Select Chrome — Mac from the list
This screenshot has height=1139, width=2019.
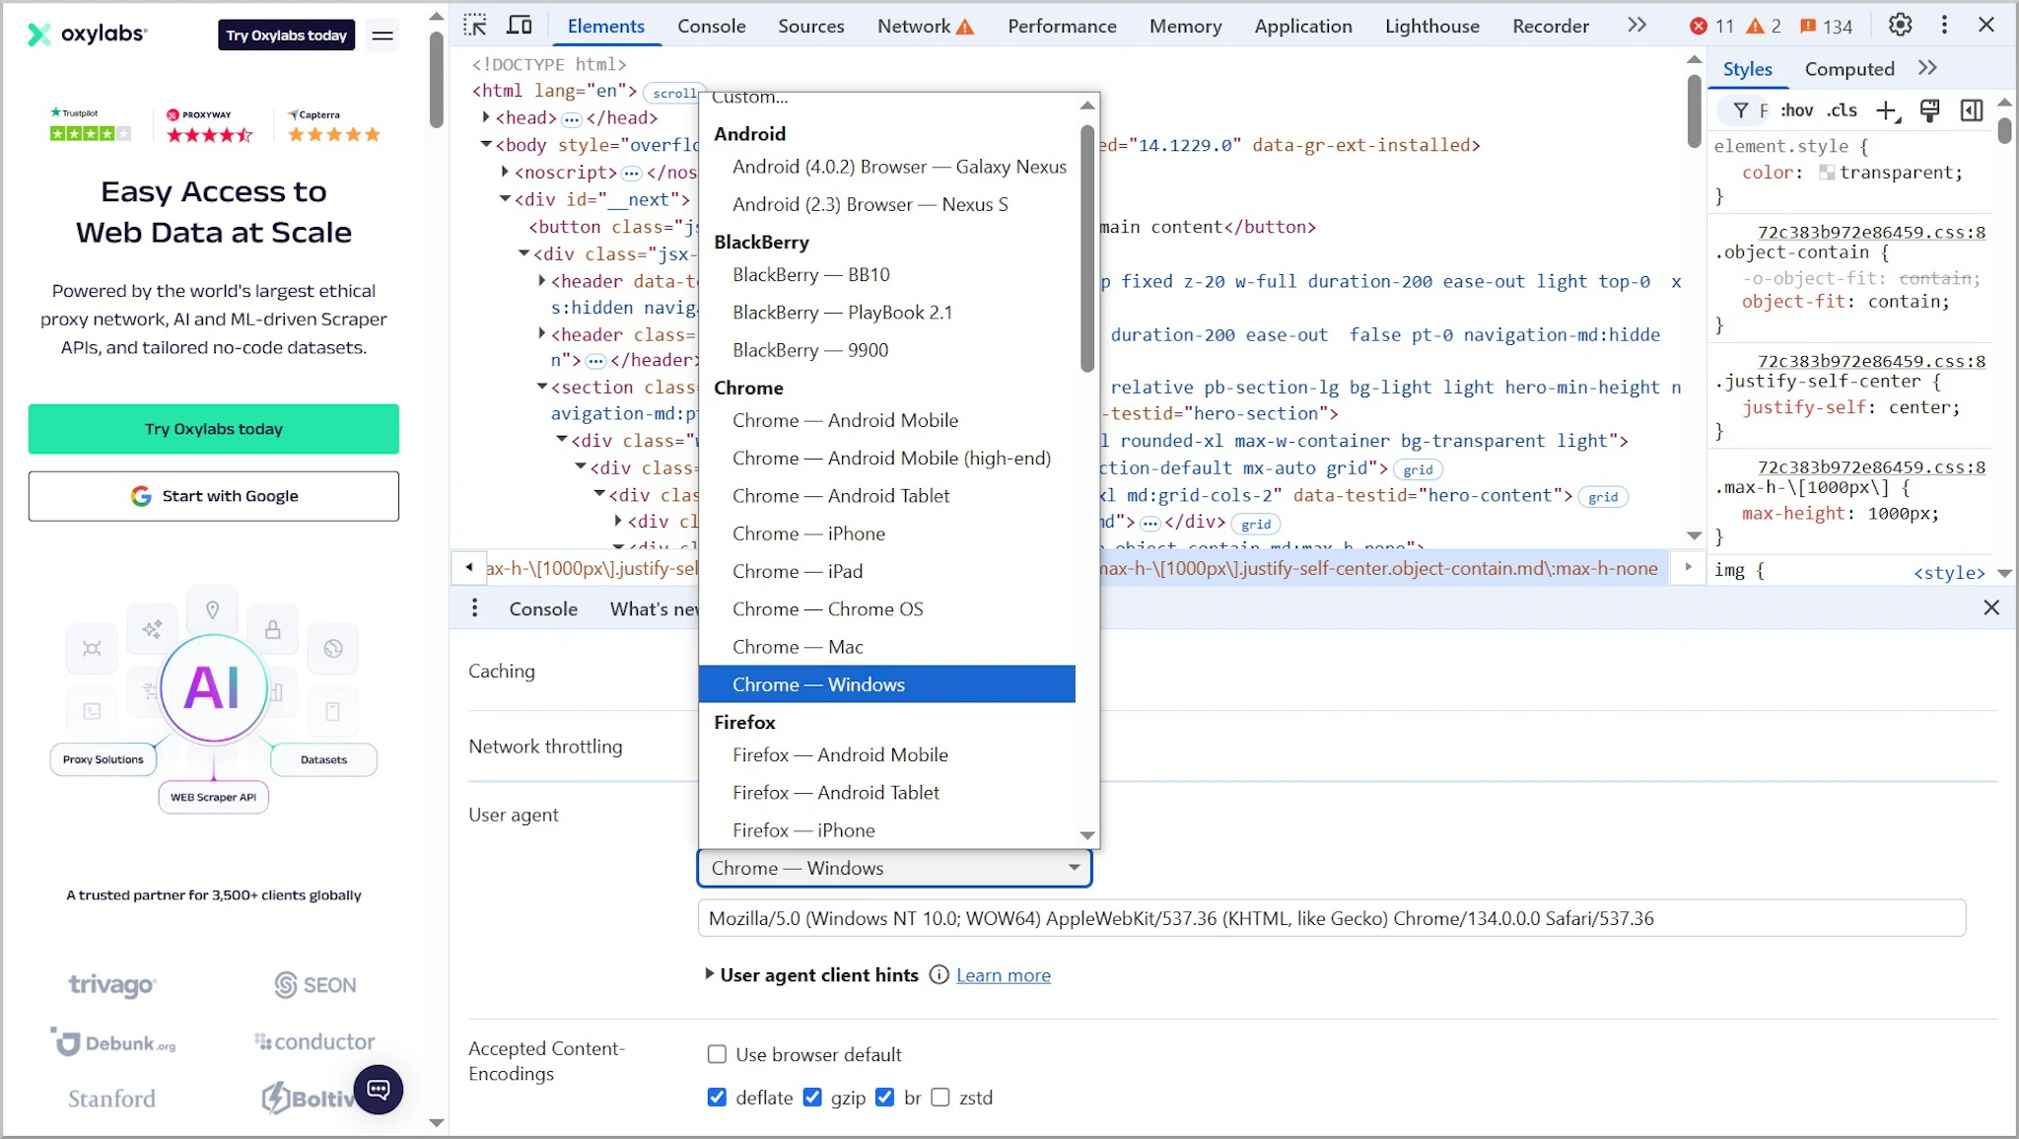coord(886,647)
